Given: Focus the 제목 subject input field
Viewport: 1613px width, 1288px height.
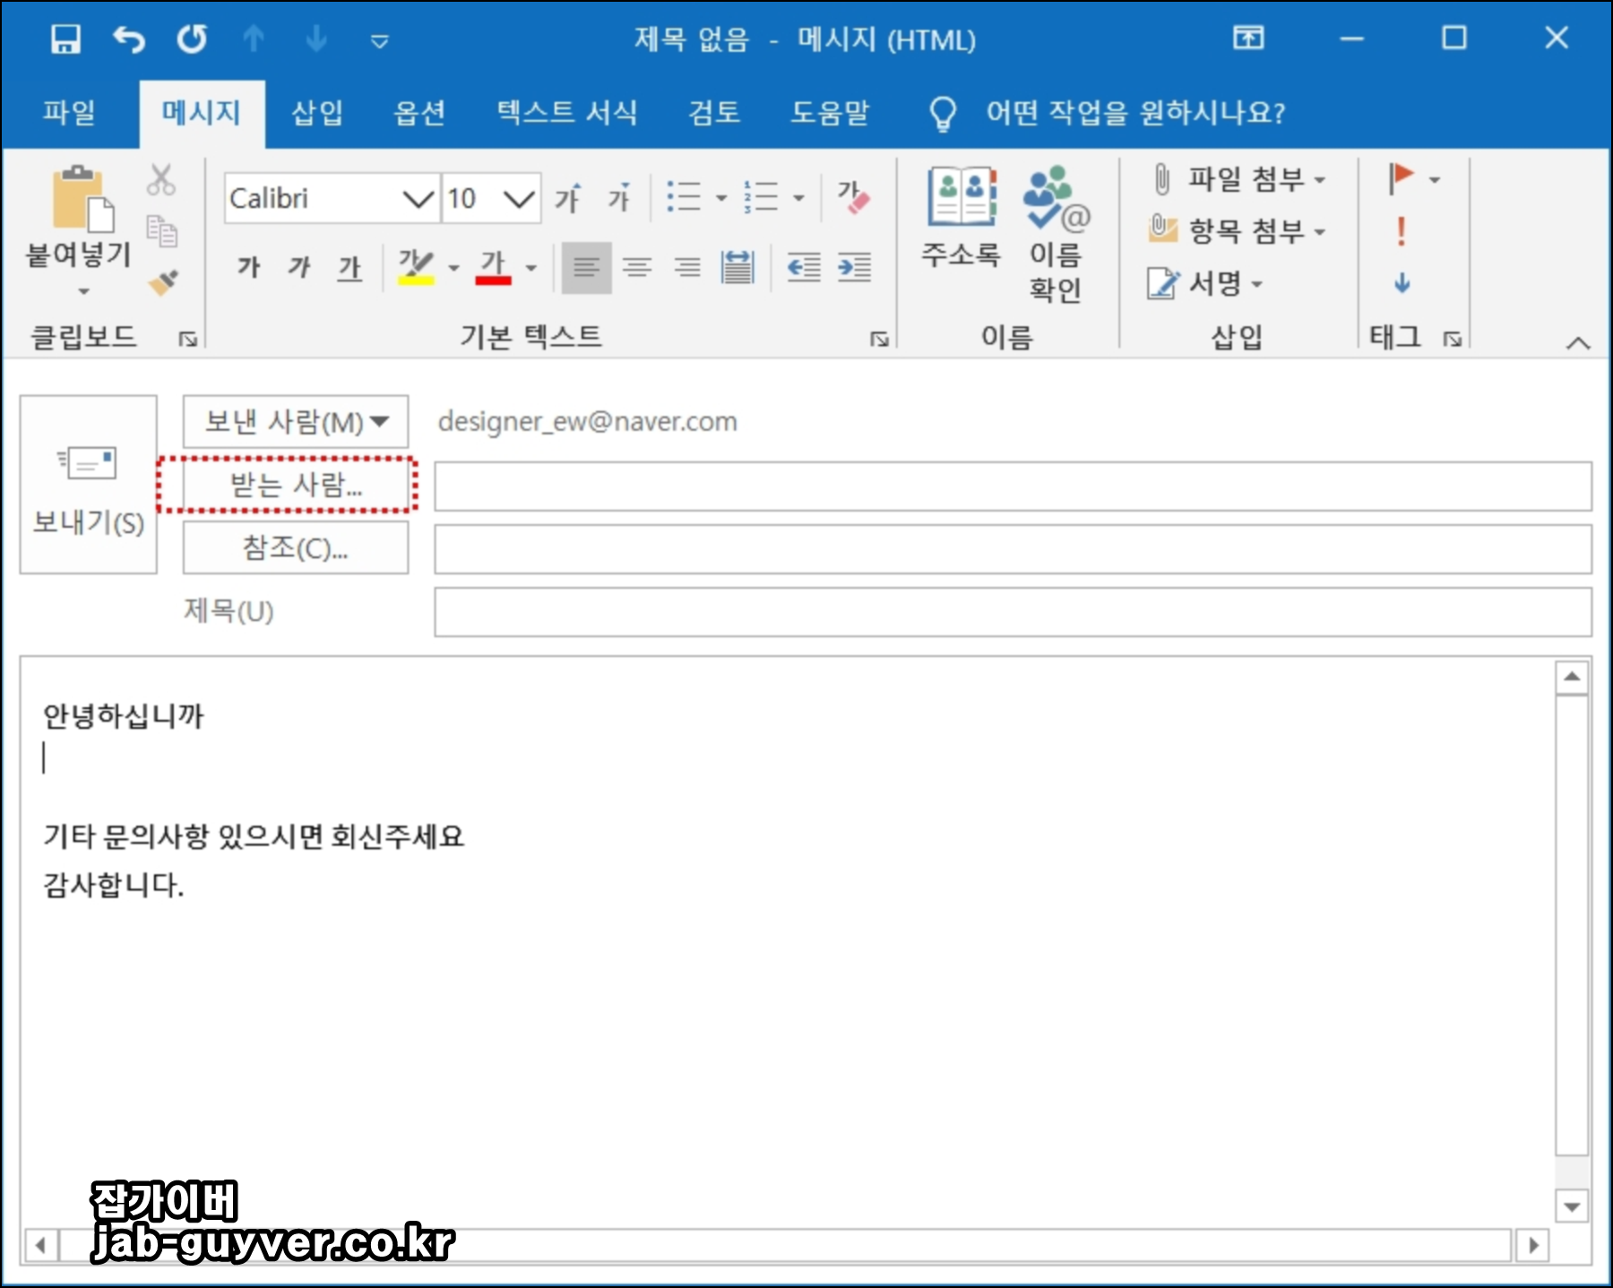Looking at the screenshot, I should point(1014,612).
